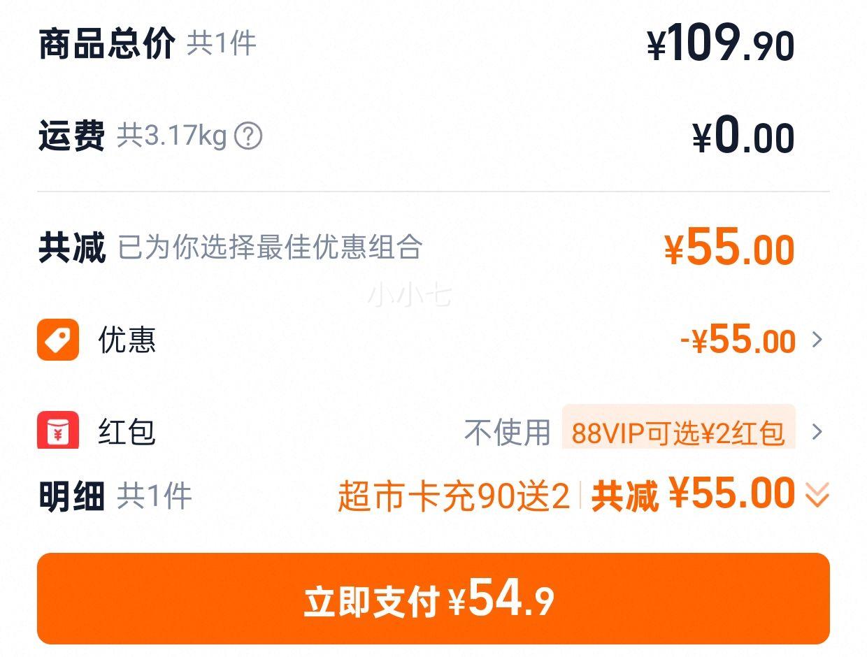Open the 红包 row right chevron
The image size is (867, 657).
817,432
